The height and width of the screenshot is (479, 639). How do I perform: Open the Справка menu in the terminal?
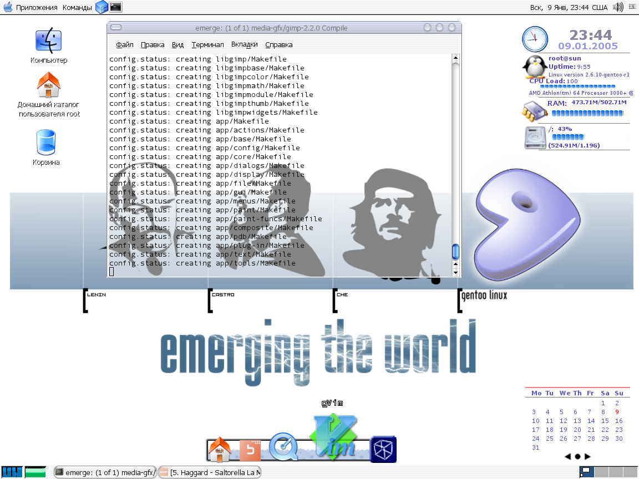click(x=279, y=45)
